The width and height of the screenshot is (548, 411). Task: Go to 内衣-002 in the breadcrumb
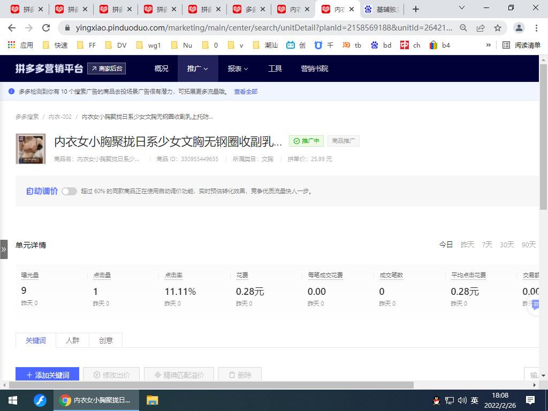click(x=60, y=117)
